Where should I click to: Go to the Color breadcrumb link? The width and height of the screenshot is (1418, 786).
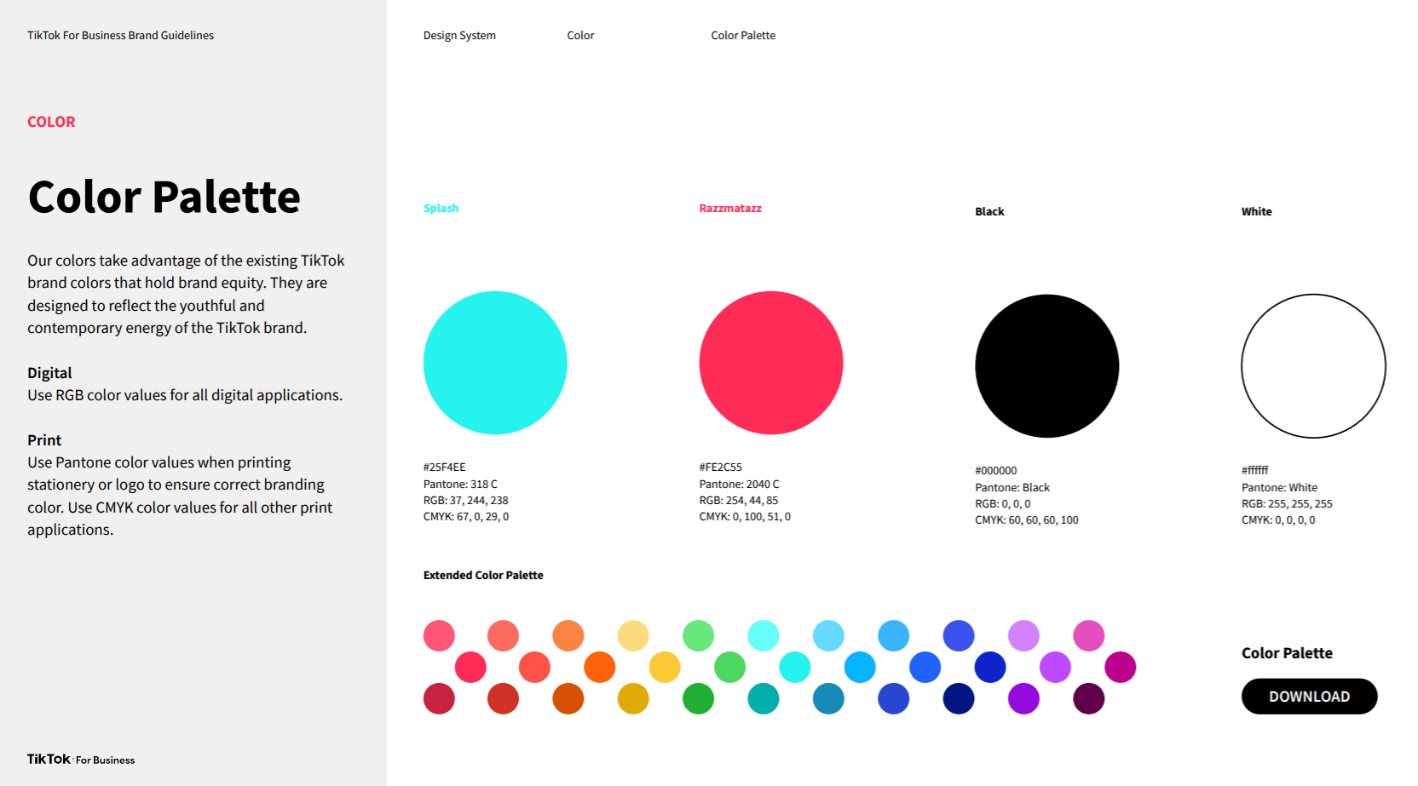click(580, 36)
